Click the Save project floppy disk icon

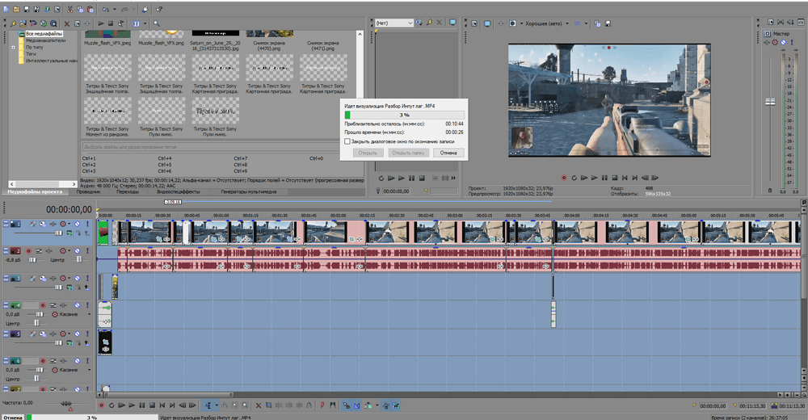(x=27, y=9)
